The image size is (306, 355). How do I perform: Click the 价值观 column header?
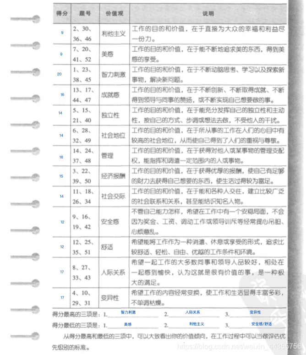click(115, 14)
